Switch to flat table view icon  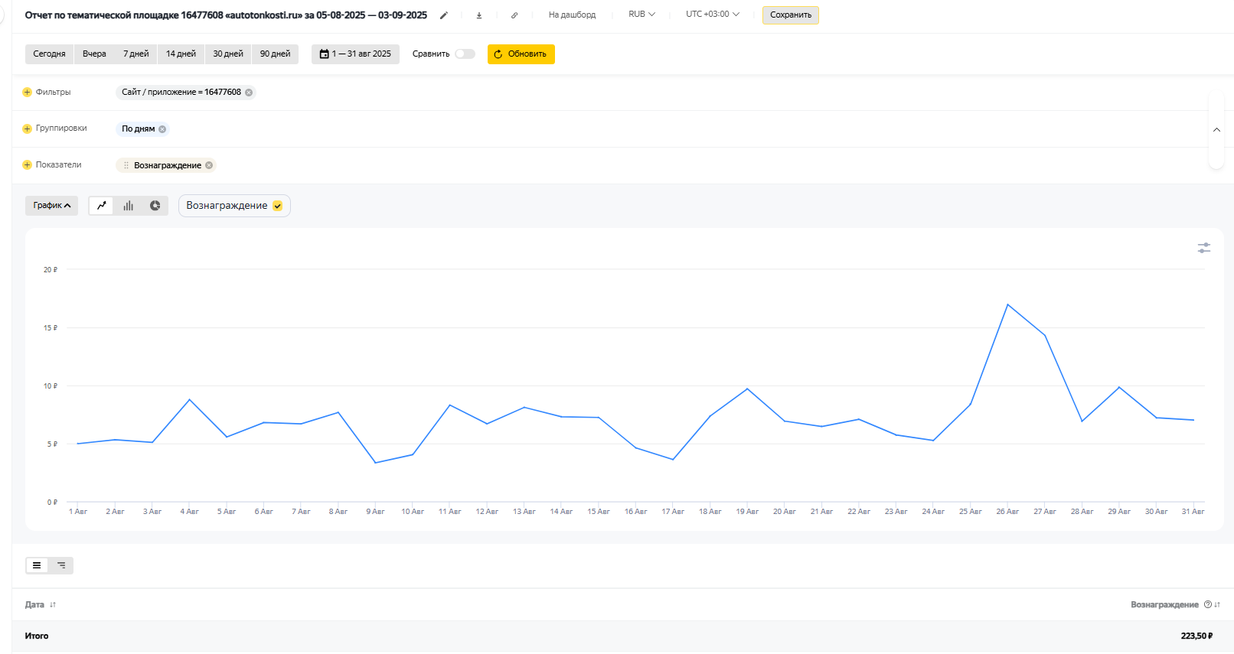tap(37, 565)
